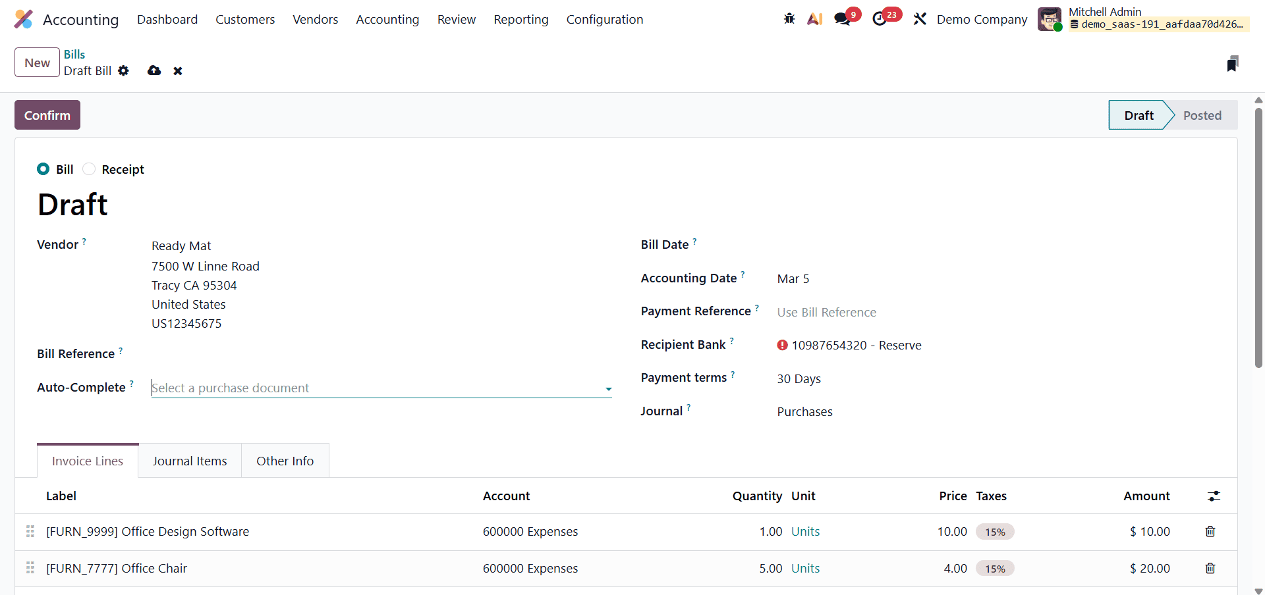Viewport: 1265px width, 595px height.
Task: Delete the Office Chair line item
Action: click(1210, 568)
